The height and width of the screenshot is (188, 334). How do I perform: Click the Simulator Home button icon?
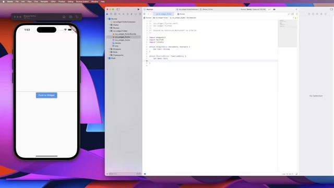coord(64,17)
